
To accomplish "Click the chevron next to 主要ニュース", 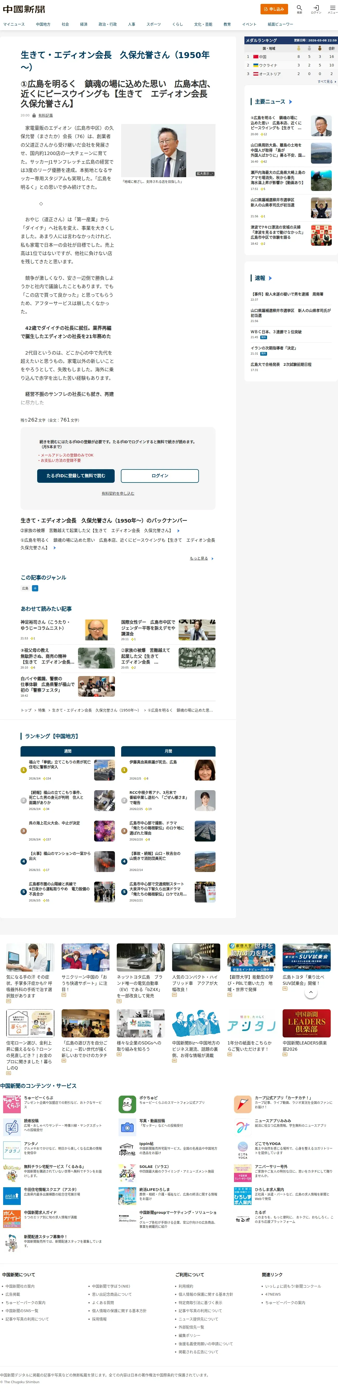I will tap(291, 102).
